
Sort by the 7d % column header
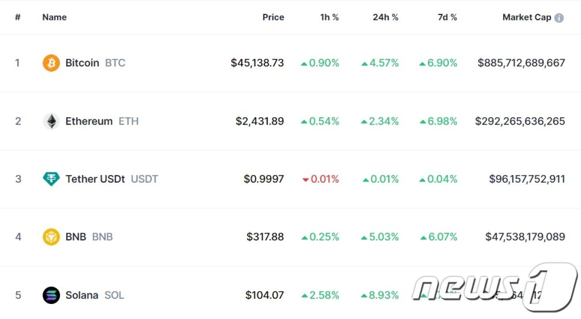click(x=447, y=17)
